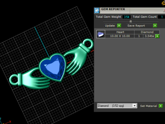
Task: Click the 3.54tw weight cell
Action: click(x=149, y=36)
